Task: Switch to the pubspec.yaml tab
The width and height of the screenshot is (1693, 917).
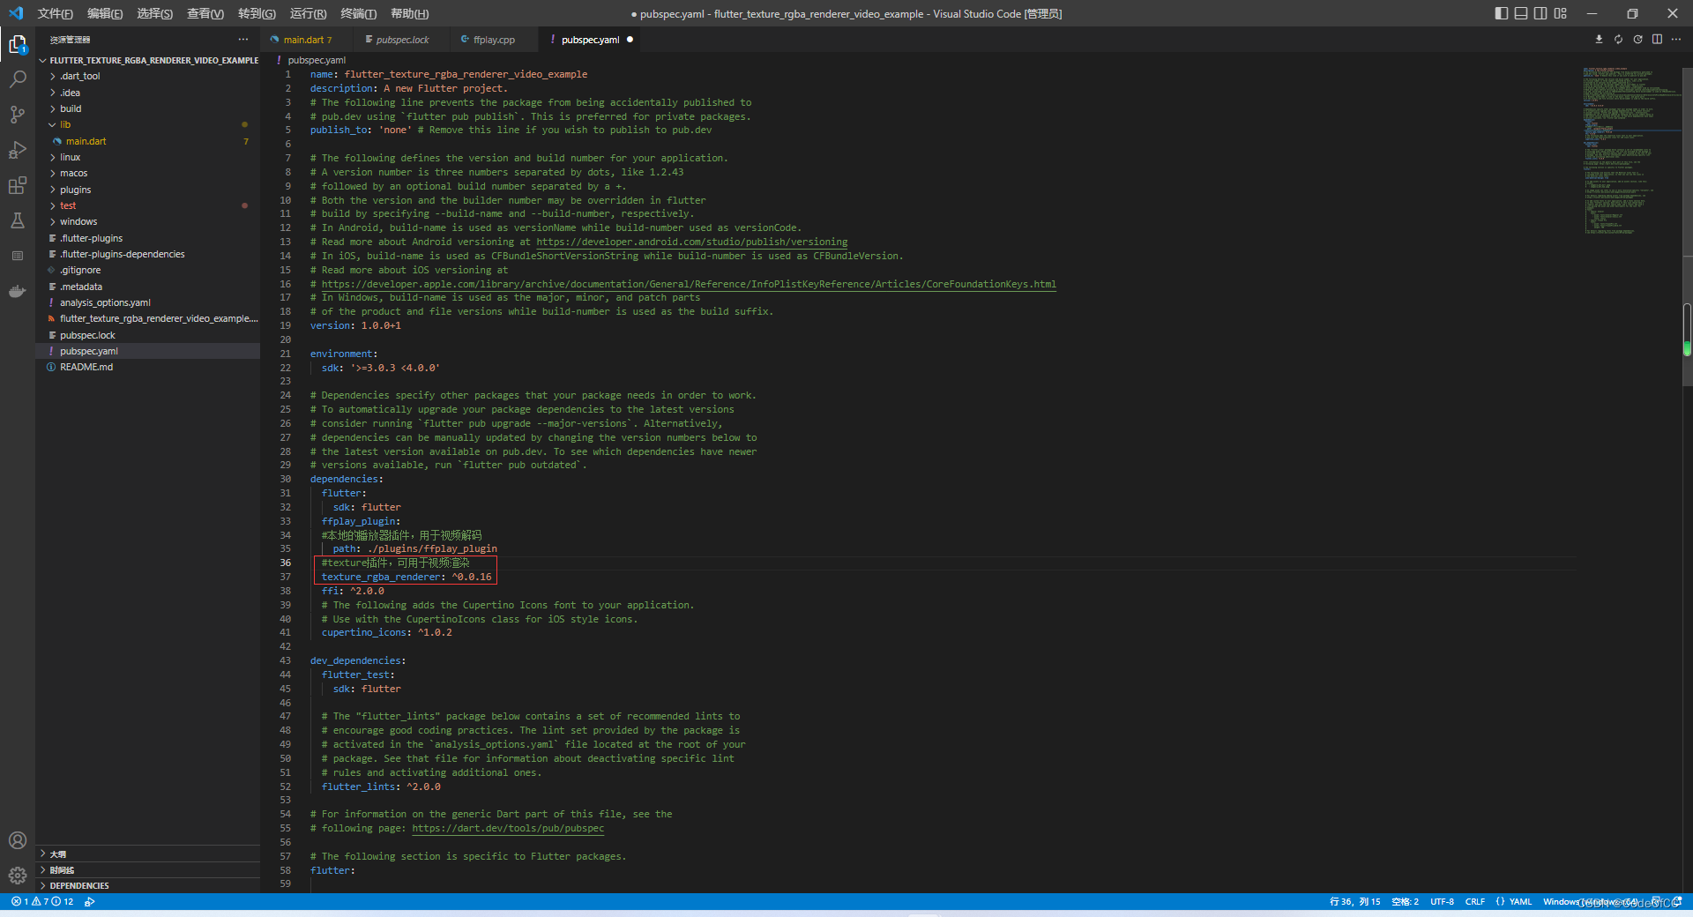Action: tap(591, 40)
